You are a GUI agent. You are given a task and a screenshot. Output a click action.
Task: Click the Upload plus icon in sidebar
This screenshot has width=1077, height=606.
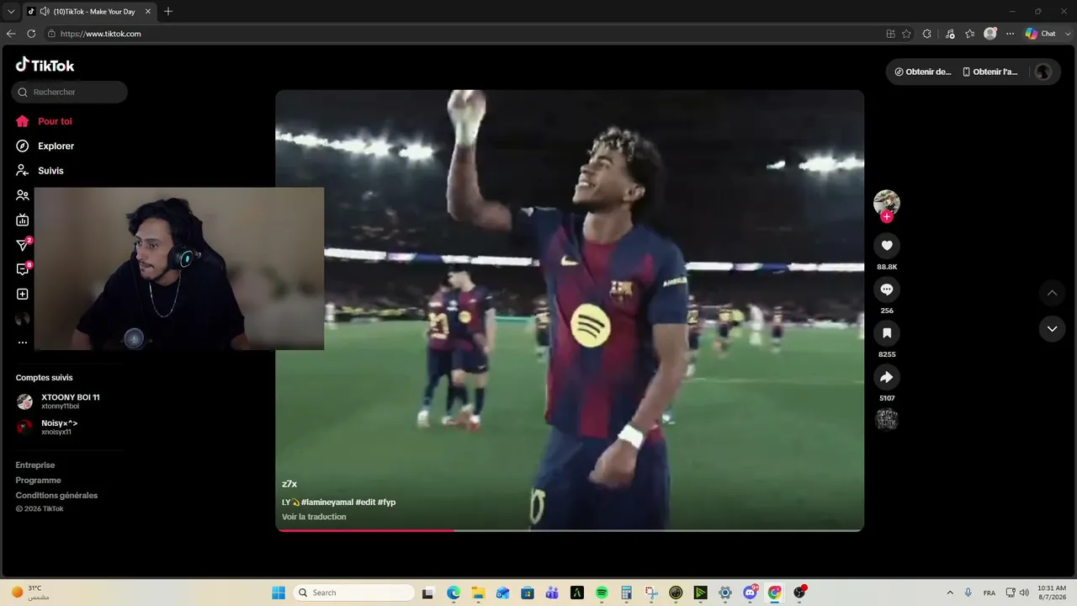click(23, 294)
